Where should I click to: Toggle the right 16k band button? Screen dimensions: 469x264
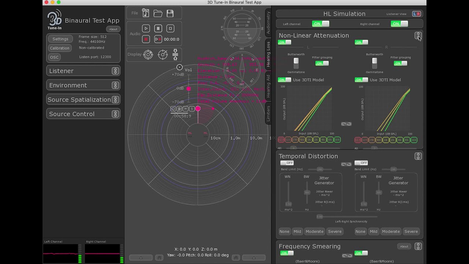tap(414, 140)
